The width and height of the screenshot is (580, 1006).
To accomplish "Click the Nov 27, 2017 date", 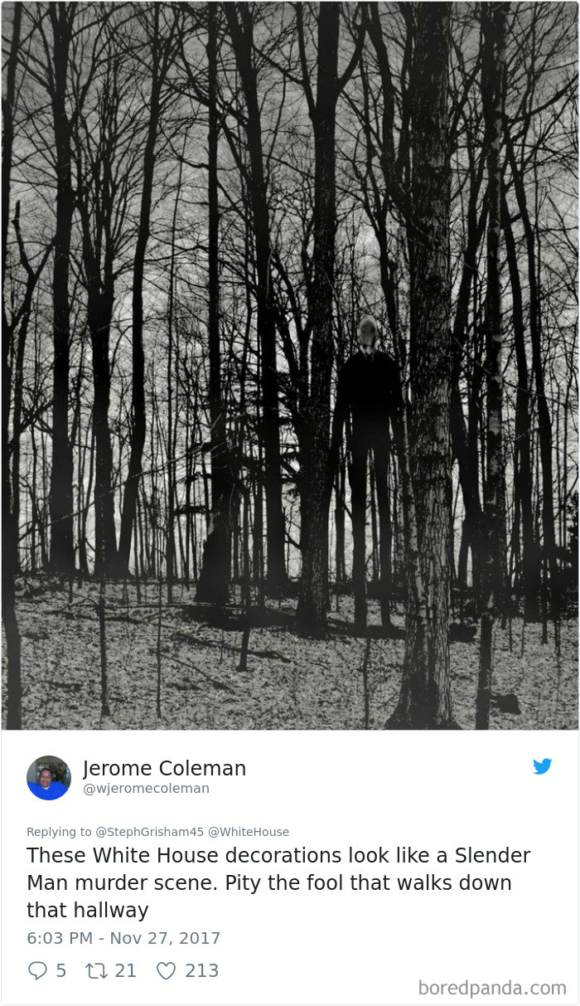I will pyautogui.click(x=164, y=938).
